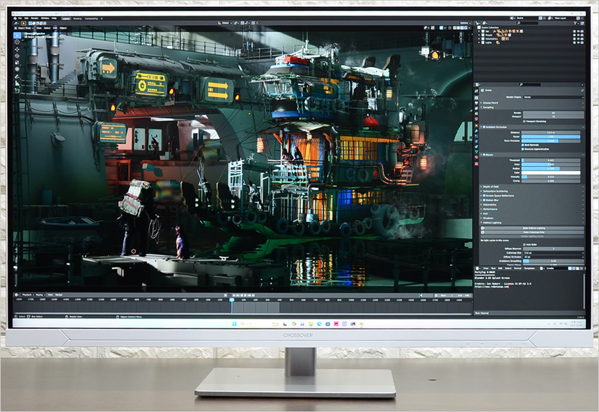The image size is (599, 412).
Task: Open the Render Engine dropdown
Action: pyautogui.click(x=552, y=97)
